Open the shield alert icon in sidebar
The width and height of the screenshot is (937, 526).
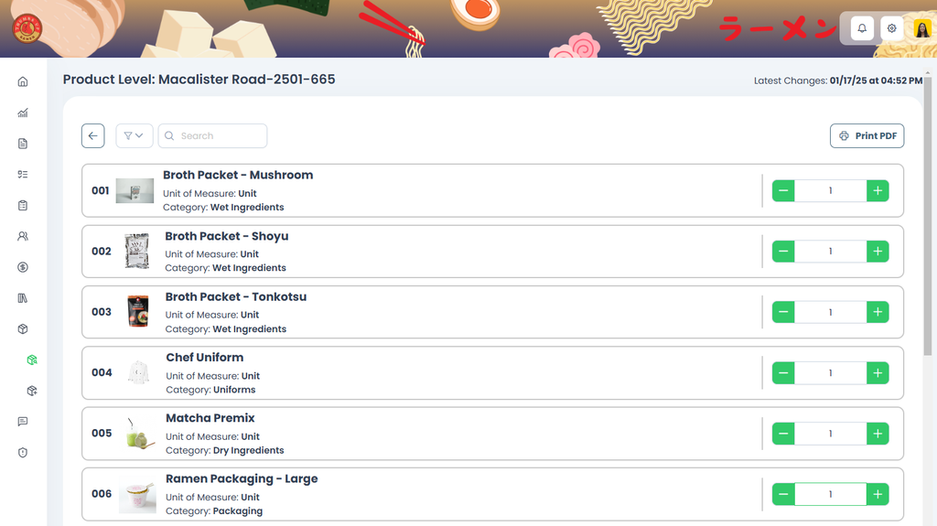click(23, 453)
